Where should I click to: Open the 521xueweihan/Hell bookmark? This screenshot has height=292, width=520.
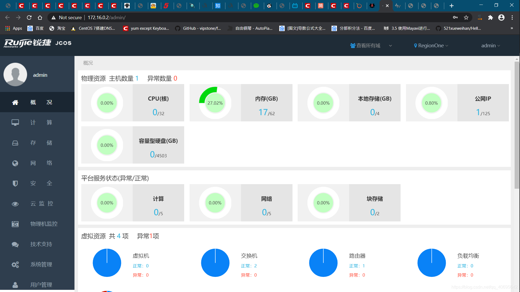pos(458,28)
